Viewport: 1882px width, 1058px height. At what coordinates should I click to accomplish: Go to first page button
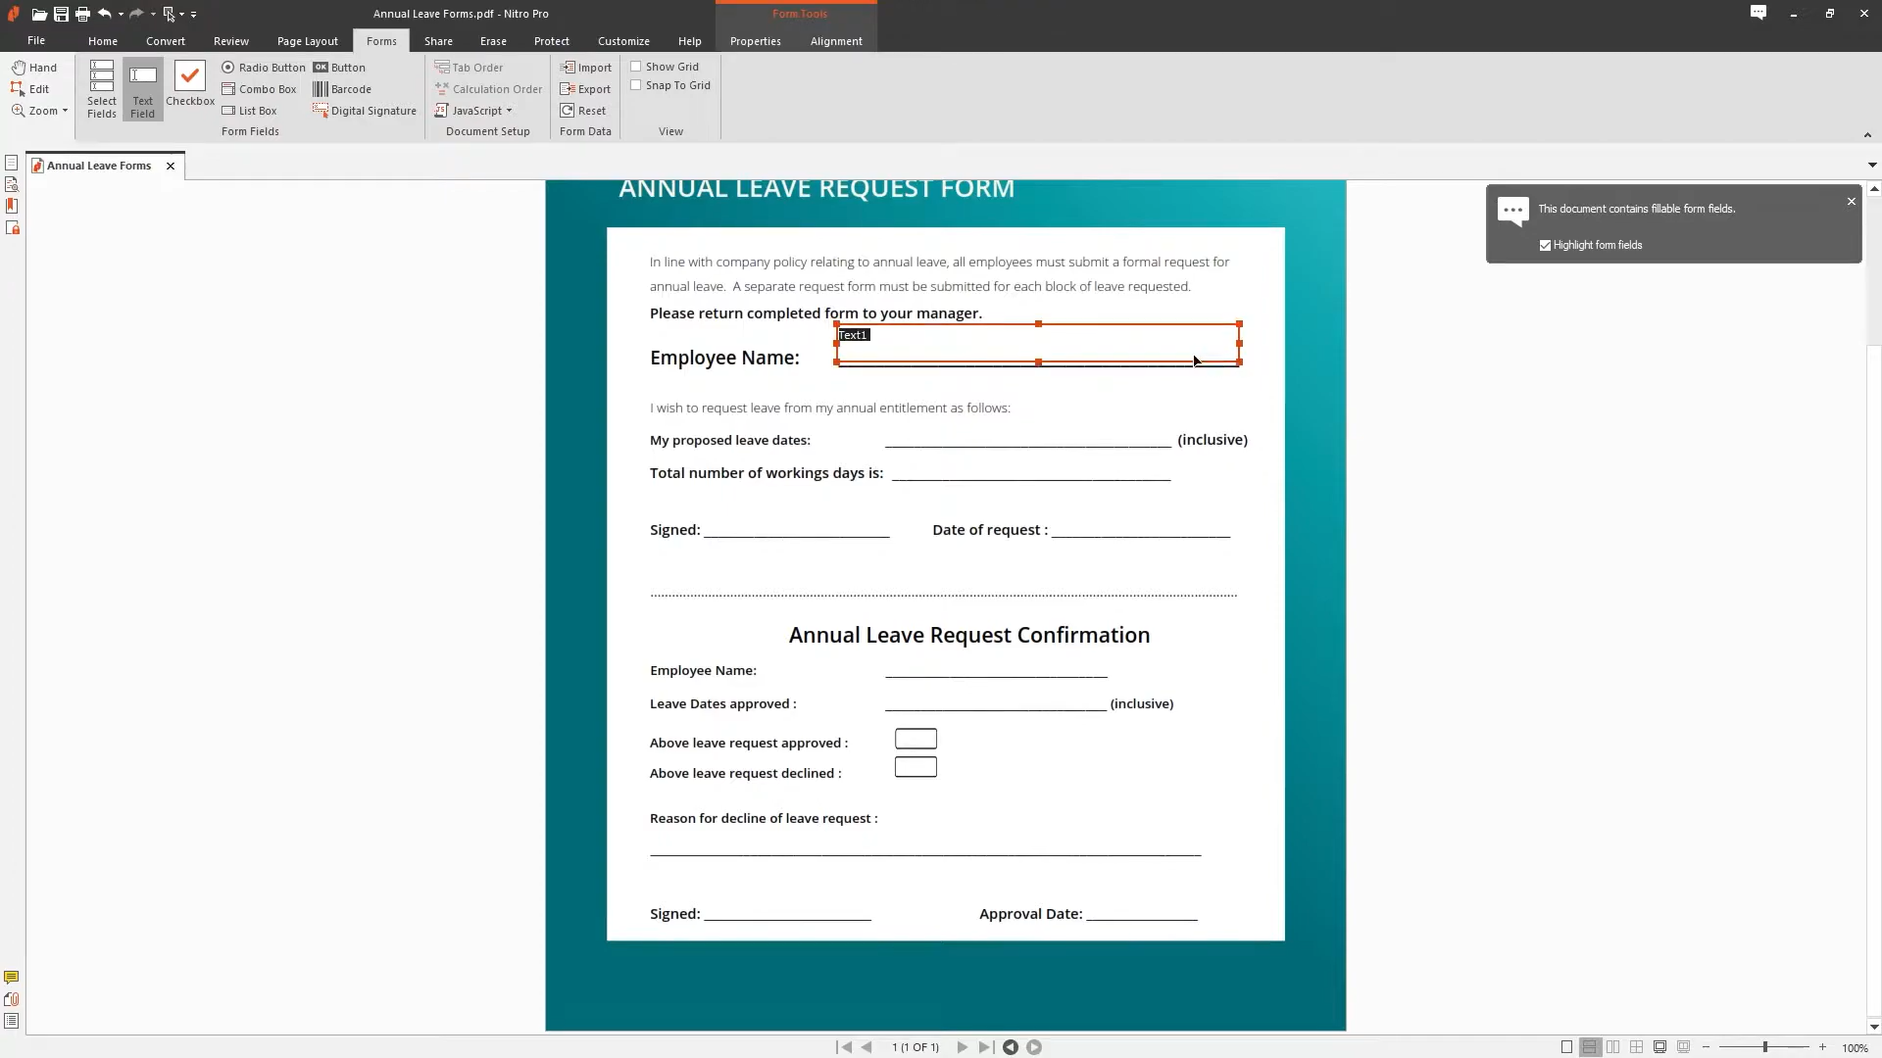[x=844, y=1047]
